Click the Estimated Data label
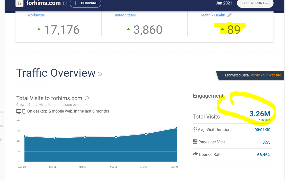The image size is (285, 181). tap(237, 75)
